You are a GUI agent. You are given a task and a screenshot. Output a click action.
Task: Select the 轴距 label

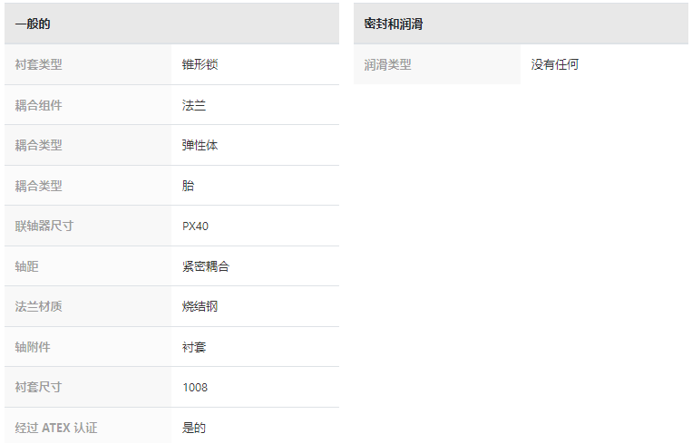[x=26, y=266]
